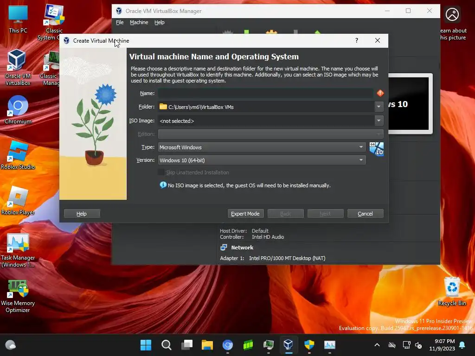Image resolution: width=475 pixels, height=356 pixels.
Task: Click the Network section icon in VirtualBox Manager
Action: pos(224,248)
